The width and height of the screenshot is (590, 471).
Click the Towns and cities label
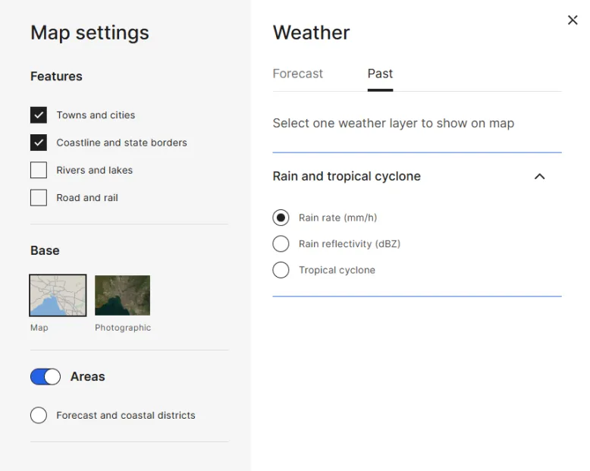tap(96, 115)
